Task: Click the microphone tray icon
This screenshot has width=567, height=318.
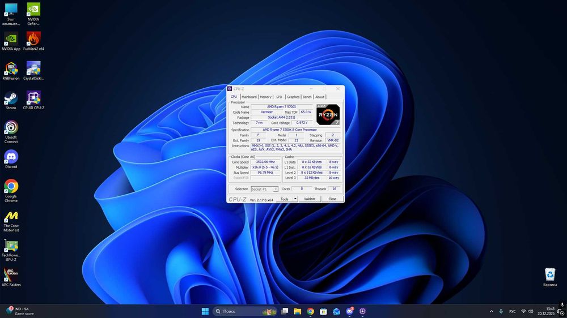Action: [501, 311]
